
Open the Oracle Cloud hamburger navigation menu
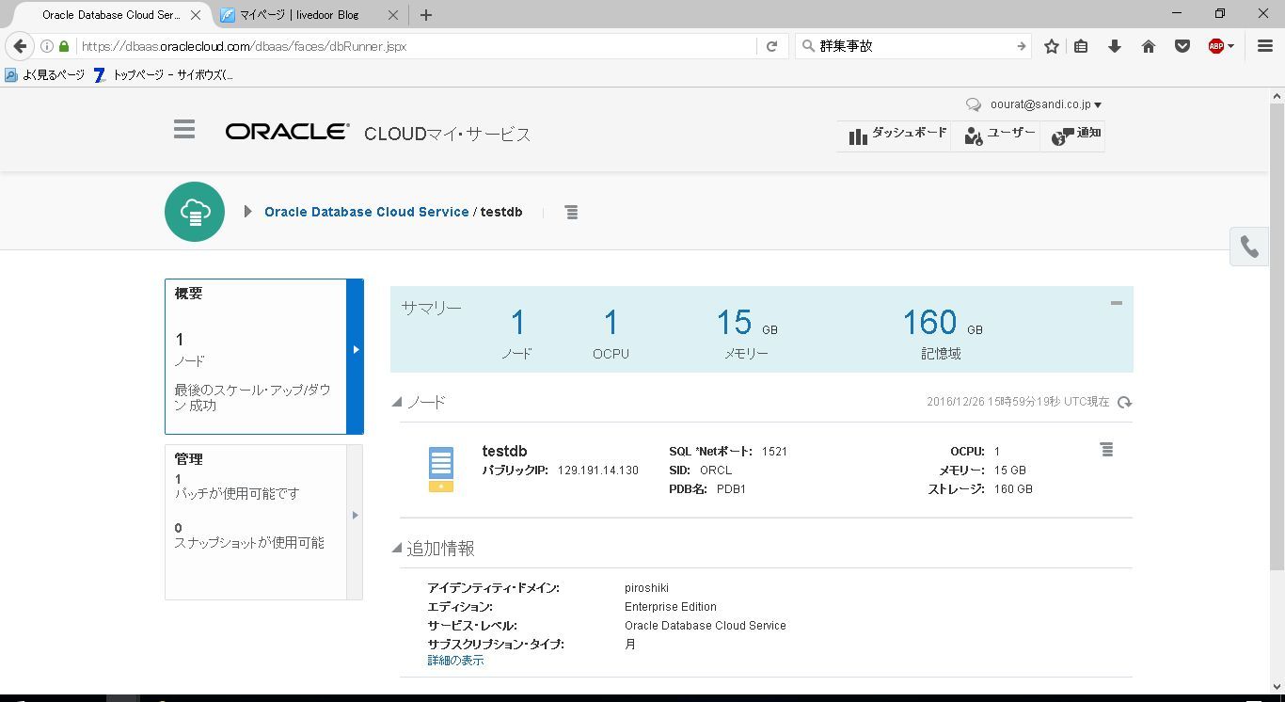(x=184, y=130)
